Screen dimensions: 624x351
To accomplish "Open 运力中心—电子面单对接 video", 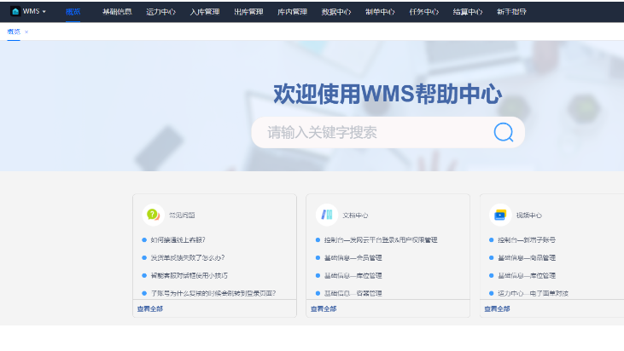I will (x=533, y=293).
